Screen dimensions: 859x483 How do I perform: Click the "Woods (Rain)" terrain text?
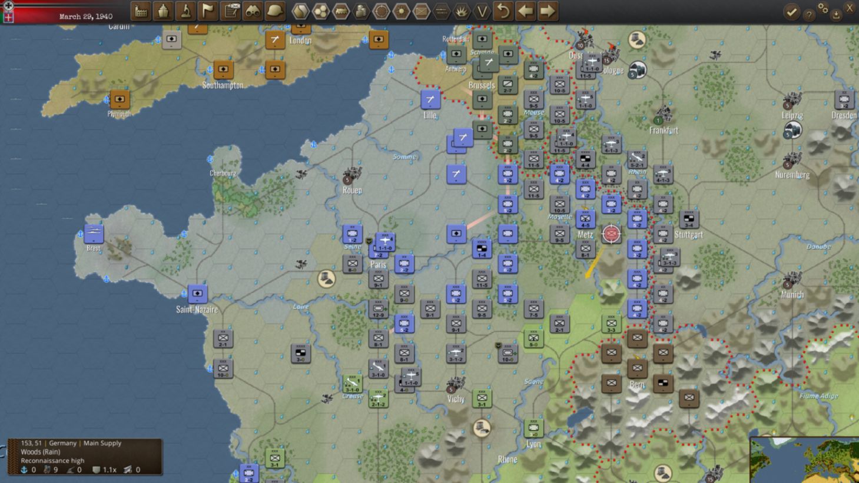point(41,452)
